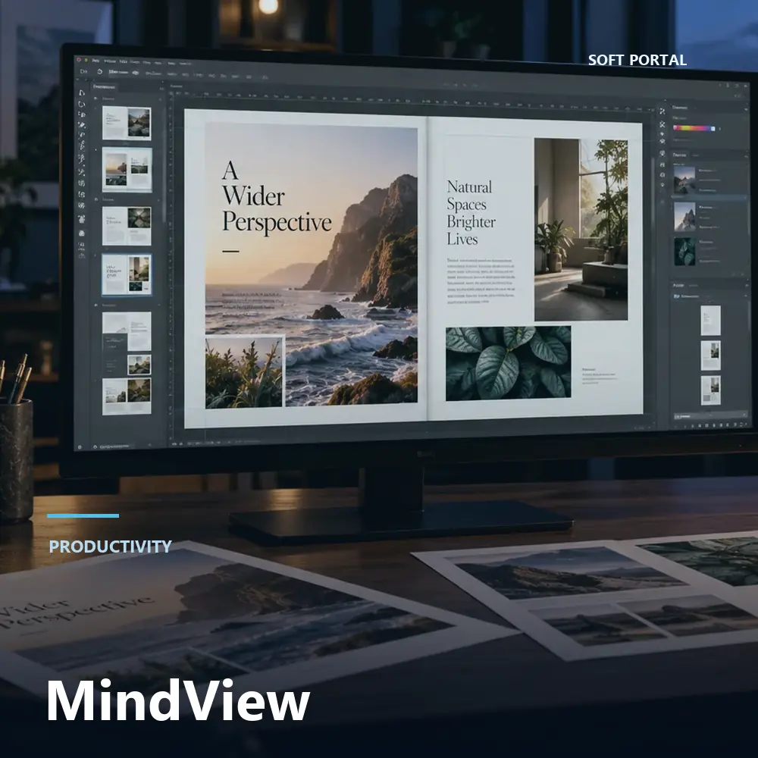Select the snowy mountain lake image in right panel
The width and height of the screenshot is (758, 758).
[684, 179]
